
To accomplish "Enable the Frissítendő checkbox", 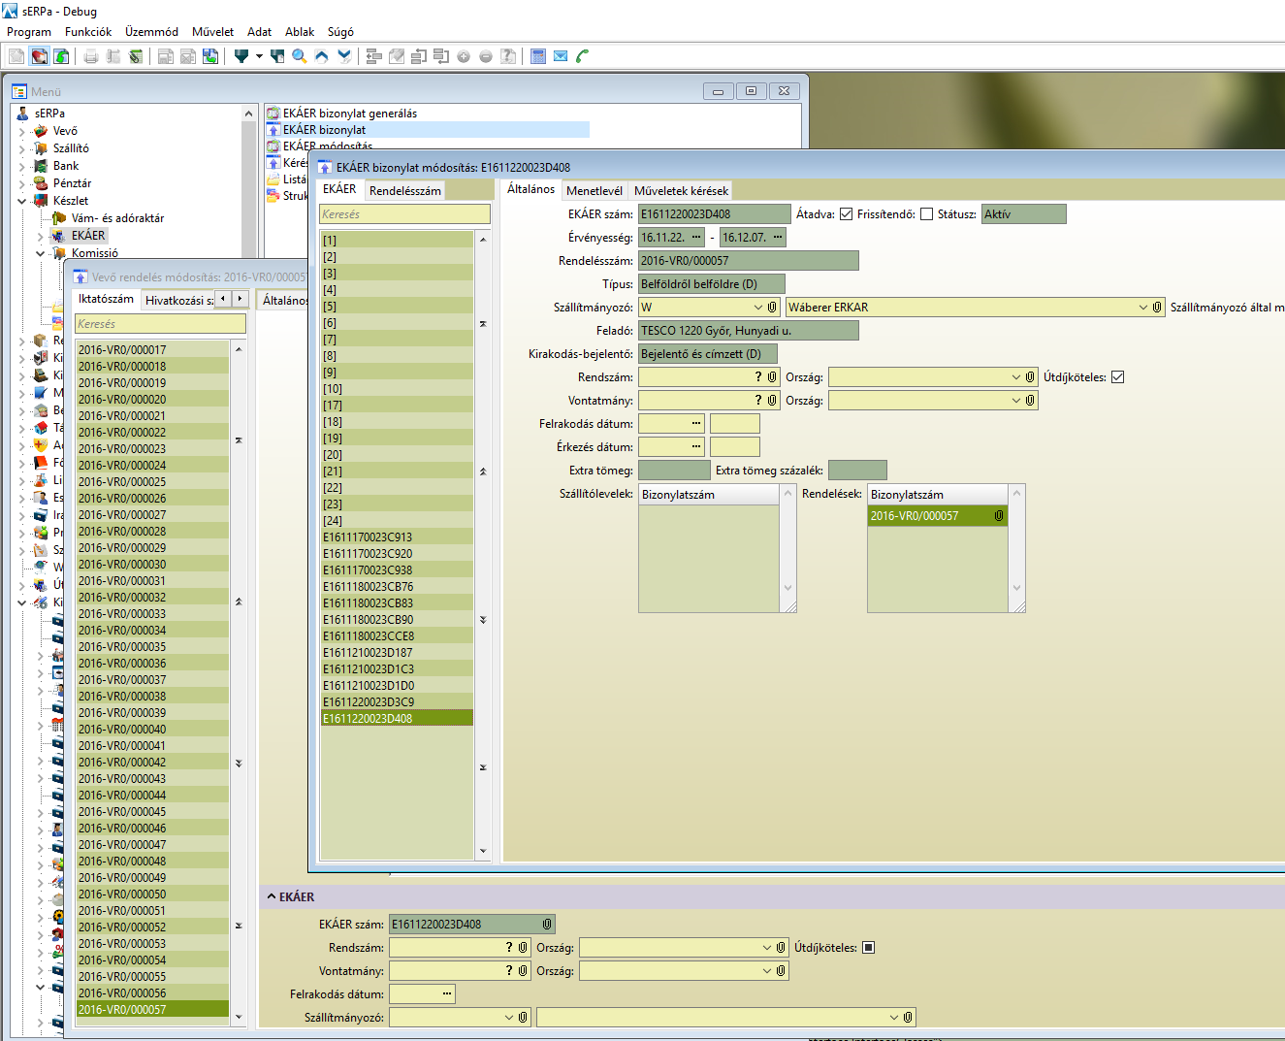I will 926,214.
